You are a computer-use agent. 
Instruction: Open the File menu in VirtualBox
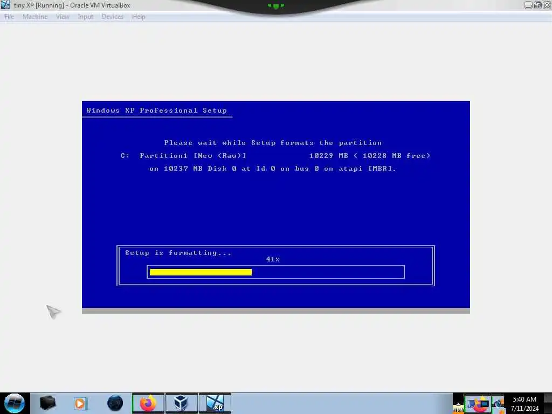pyautogui.click(x=9, y=17)
